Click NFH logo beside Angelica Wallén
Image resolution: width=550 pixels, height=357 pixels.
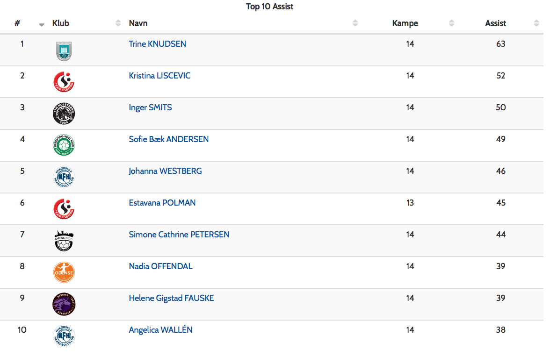tap(64, 336)
